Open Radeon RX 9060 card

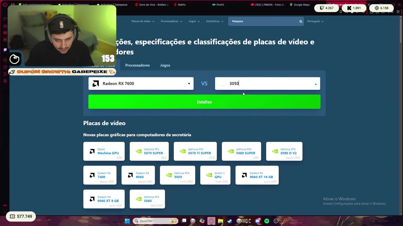coord(138,175)
